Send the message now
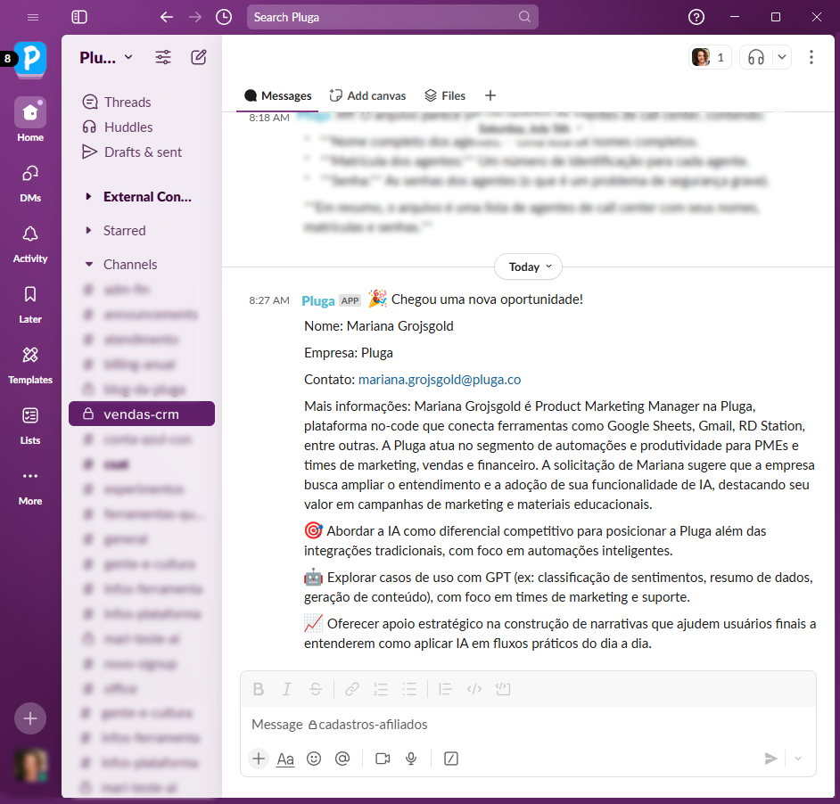This screenshot has width=840, height=804. (x=770, y=759)
